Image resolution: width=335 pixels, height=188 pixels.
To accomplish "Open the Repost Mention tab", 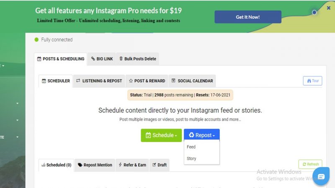I will [x=95, y=165].
